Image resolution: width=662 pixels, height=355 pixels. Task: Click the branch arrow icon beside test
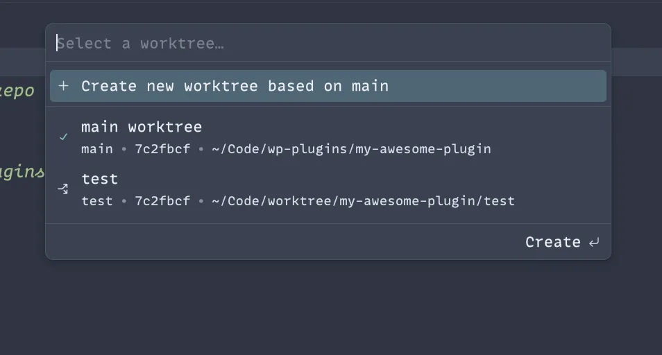click(63, 189)
